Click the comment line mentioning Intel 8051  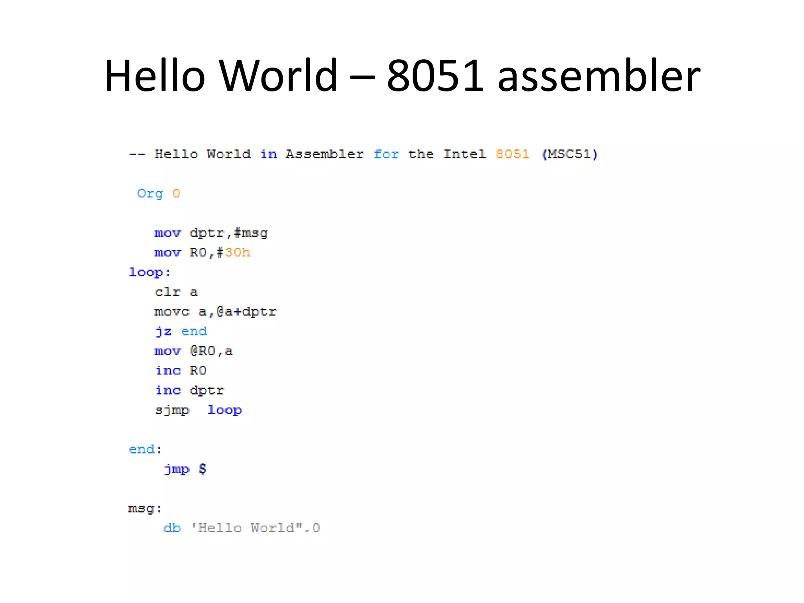pyautogui.click(x=363, y=154)
